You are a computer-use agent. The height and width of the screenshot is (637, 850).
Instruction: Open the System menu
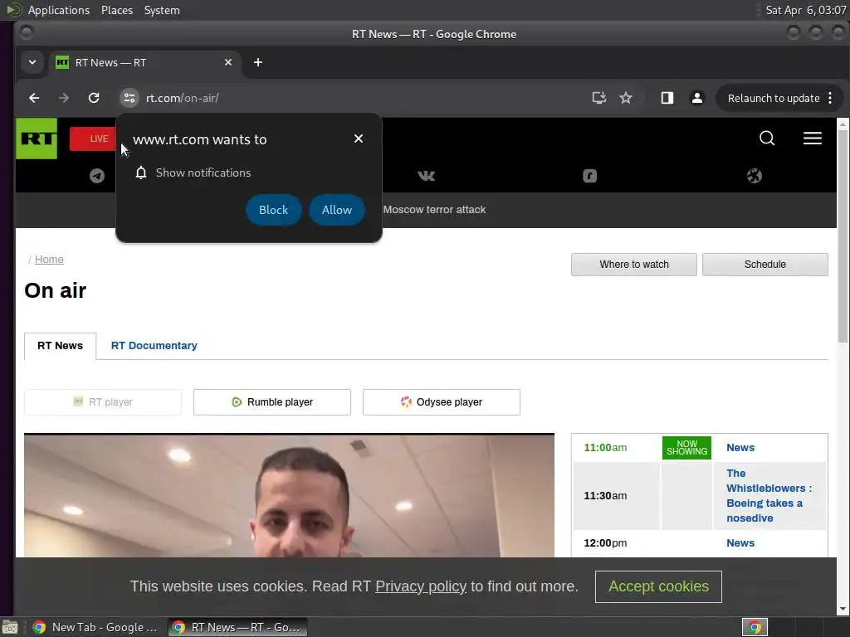tap(162, 10)
